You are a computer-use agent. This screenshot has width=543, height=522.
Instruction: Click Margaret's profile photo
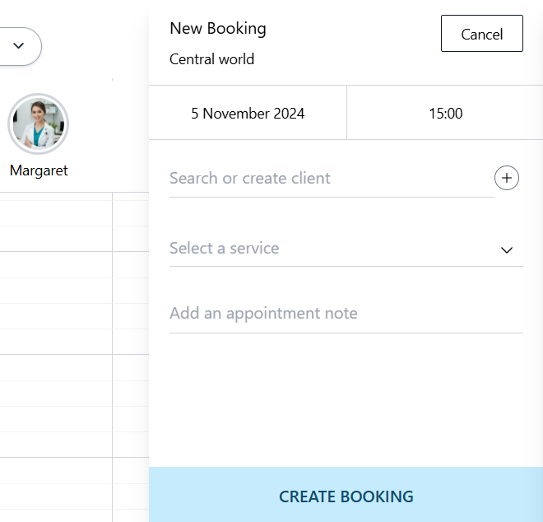[x=38, y=124]
